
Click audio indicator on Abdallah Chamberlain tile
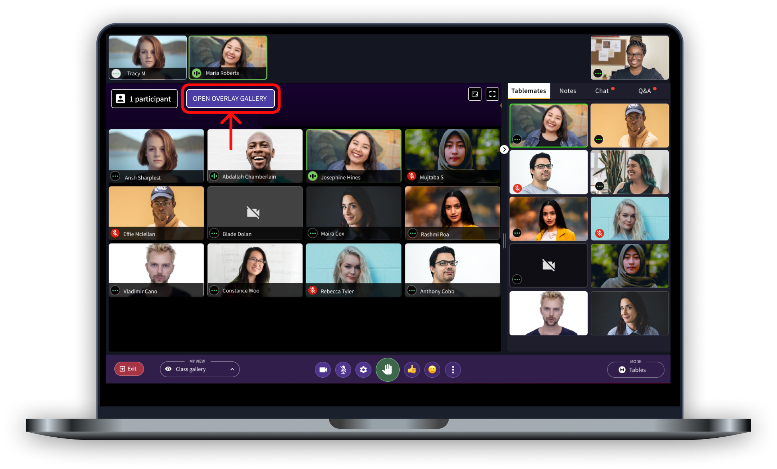pyautogui.click(x=214, y=176)
